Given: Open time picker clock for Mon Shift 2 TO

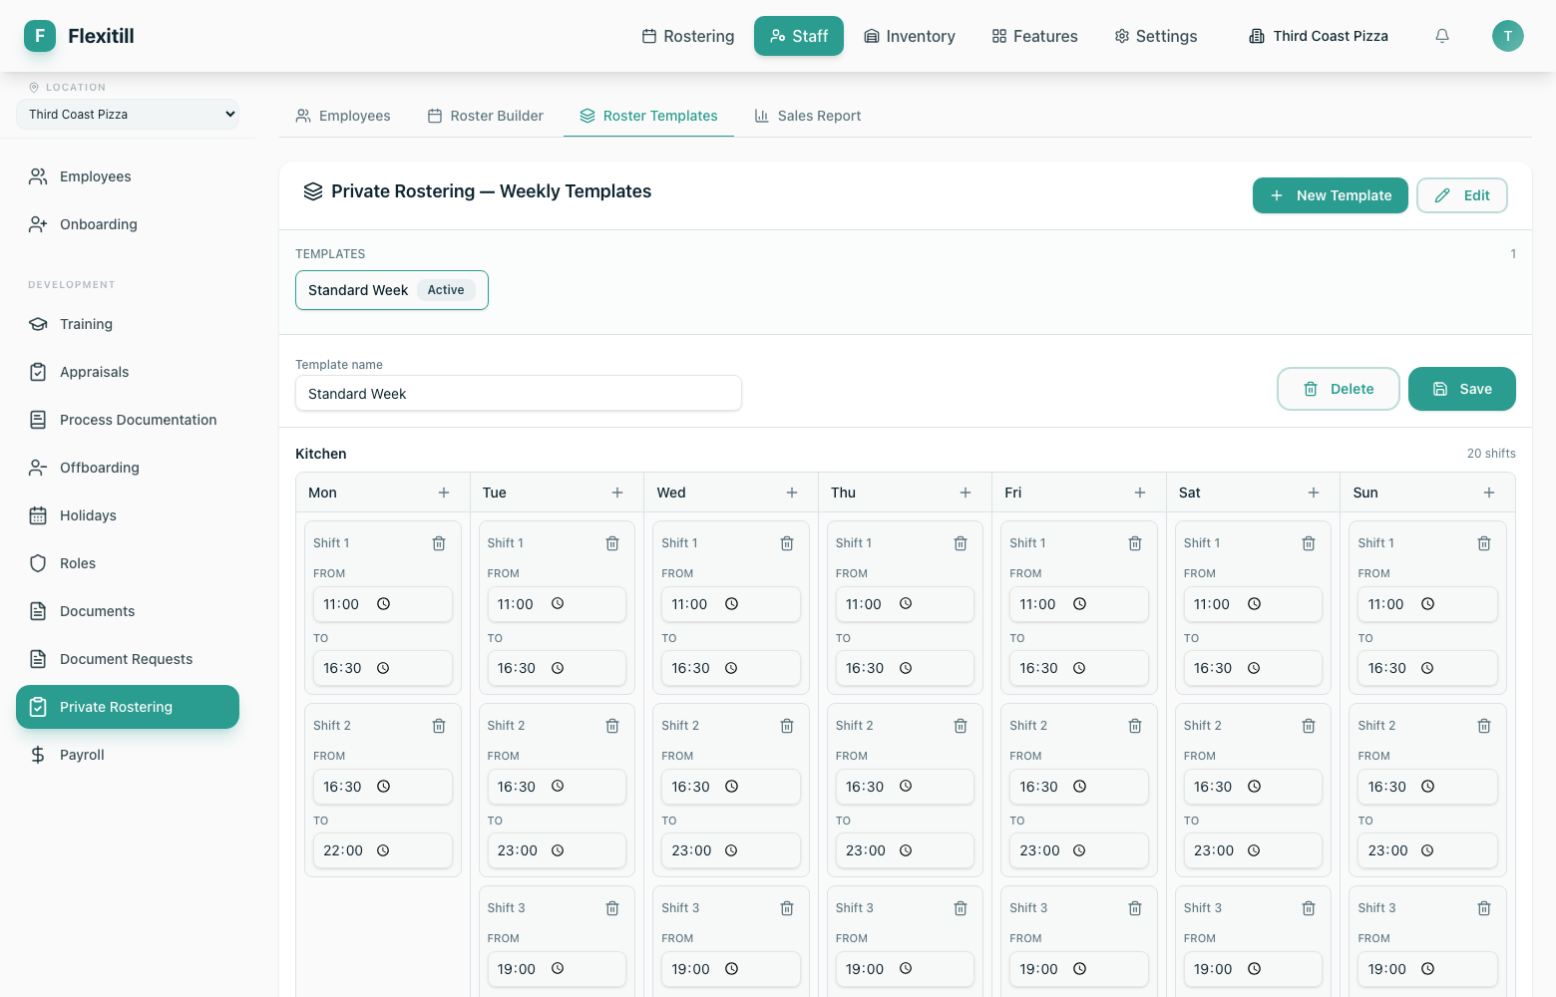Looking at the screenshot, I should coord(383,850).
